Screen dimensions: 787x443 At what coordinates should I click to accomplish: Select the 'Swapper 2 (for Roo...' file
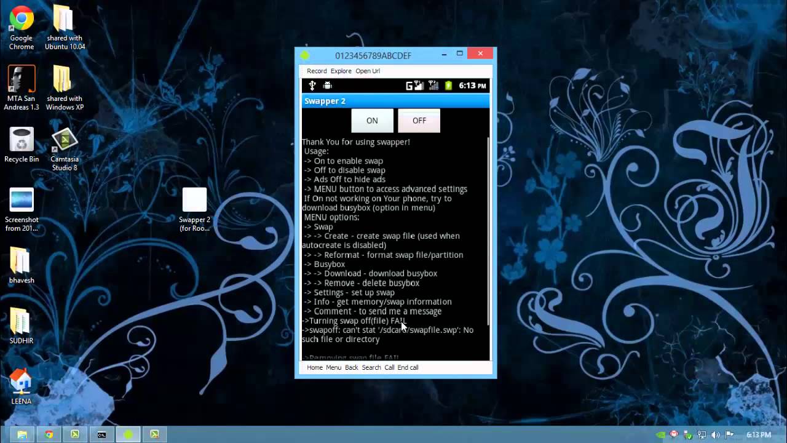pyautogui.click(x=194, y=210)
